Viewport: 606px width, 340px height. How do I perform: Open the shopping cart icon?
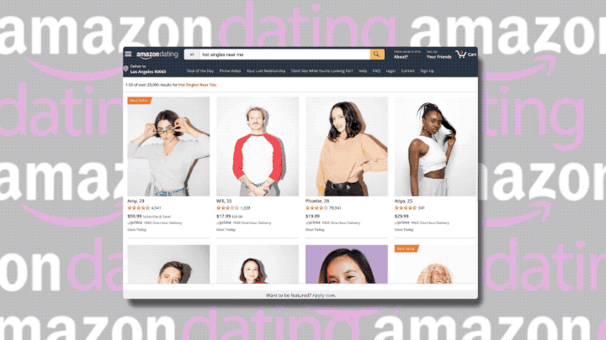pyautogui.click(x=460, y=54)
